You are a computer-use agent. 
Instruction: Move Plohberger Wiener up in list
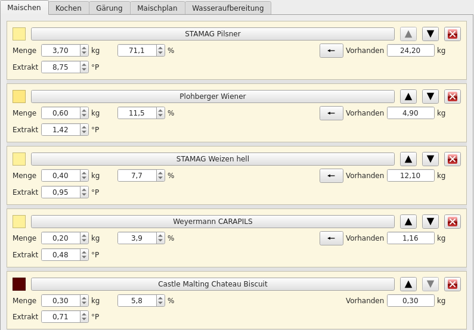pos(408,96)
